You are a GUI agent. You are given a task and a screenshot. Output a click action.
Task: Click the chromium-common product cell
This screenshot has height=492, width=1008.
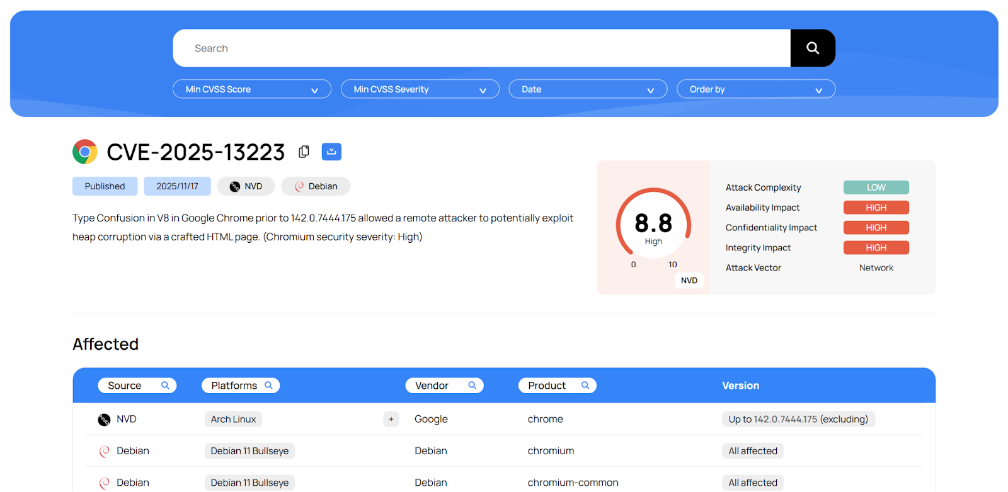pos(573,483)
